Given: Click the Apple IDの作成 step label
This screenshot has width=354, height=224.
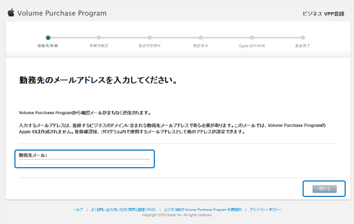Looking at the screenshot, I should pyautogui.click(x=251, y=45).
